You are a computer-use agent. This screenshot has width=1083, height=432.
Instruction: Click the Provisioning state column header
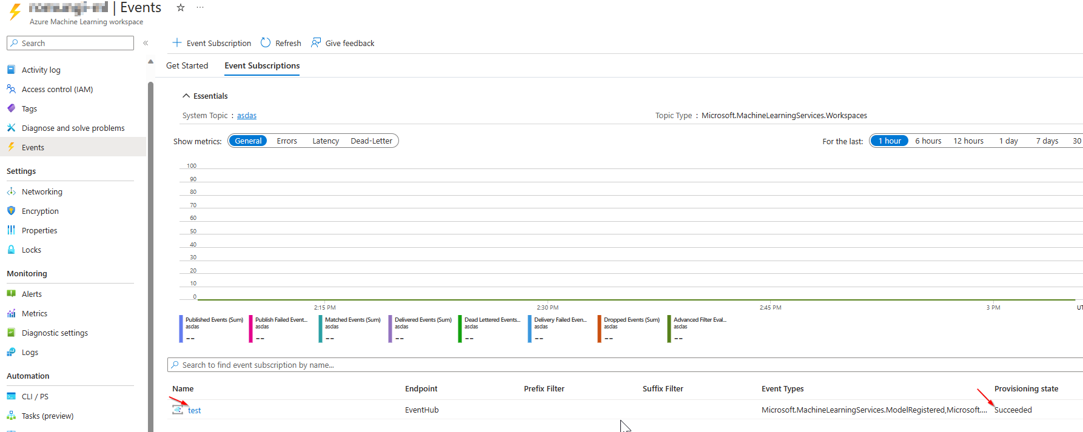click(1027, 388)
